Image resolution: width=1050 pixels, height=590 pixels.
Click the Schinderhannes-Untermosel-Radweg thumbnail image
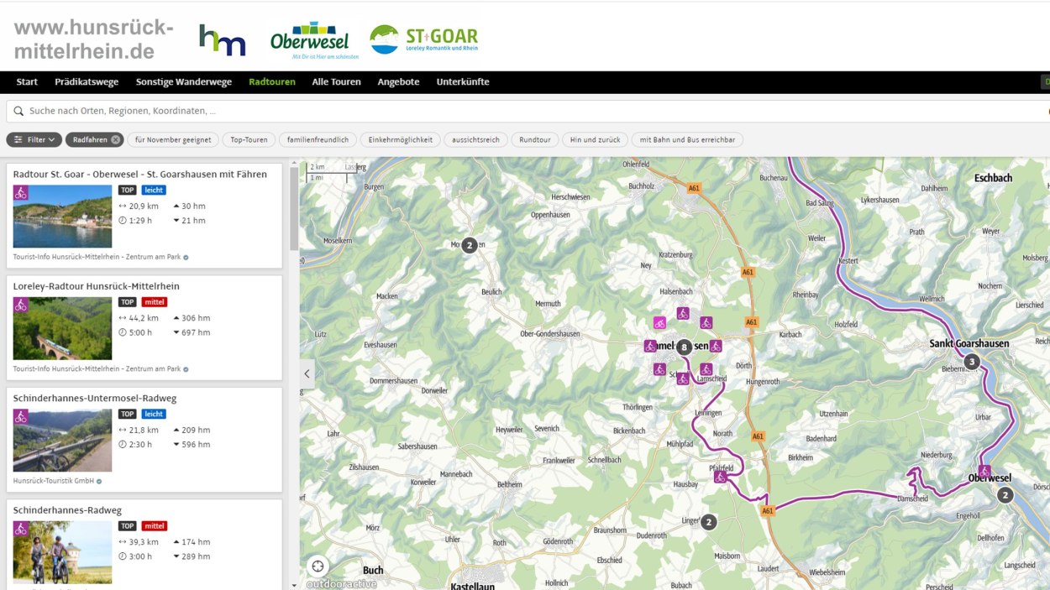[62, 440]
